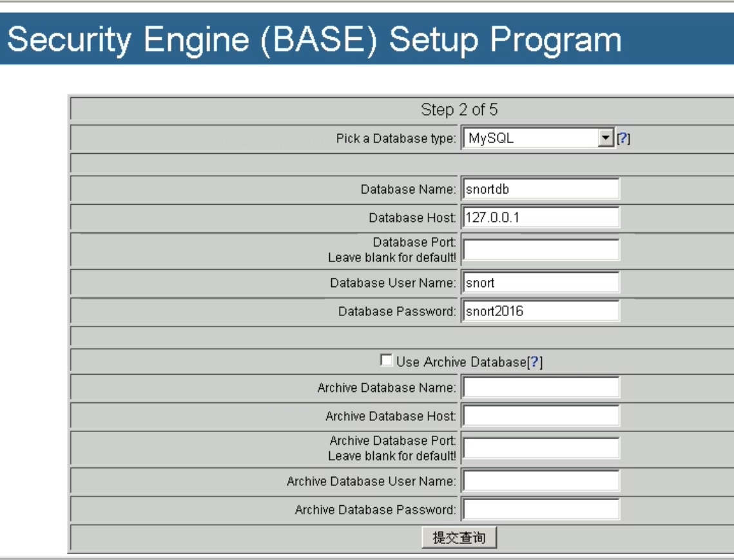Click the Archive Database Name field
This screenshot has width=734, height=560.
click(541, 387)
